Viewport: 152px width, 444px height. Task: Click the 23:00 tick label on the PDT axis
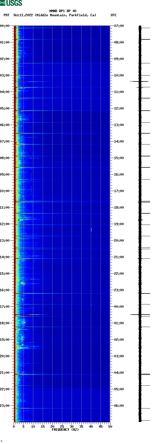(5, 406)
